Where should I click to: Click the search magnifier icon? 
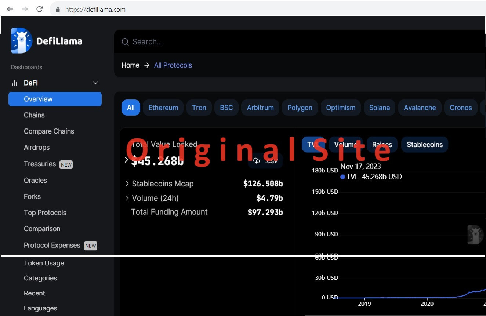coord(125,42)
